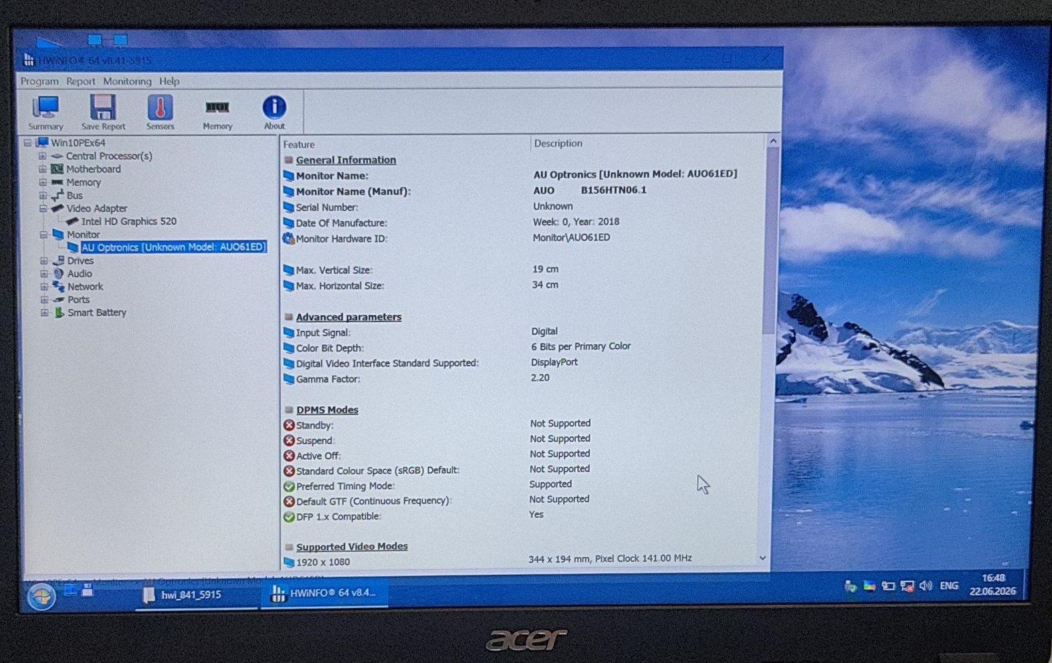Click the Video Adapter card icon

point(58,209)
